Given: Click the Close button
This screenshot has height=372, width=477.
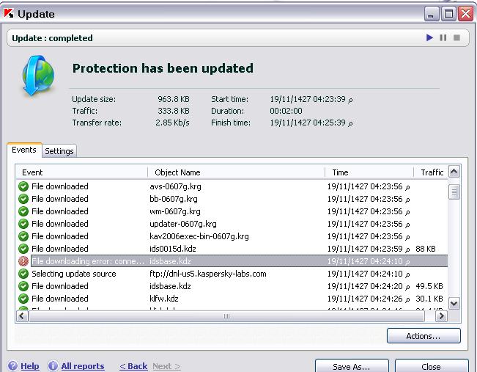Looking at the screenshot, I should click(x=431, y=366).
